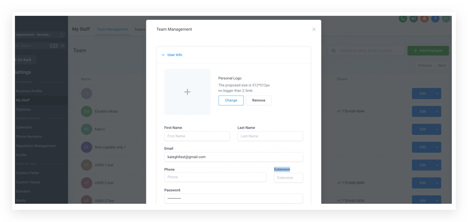Click the Add Employee button
Viewport: 468px width, 222px height.
point(428,51)
